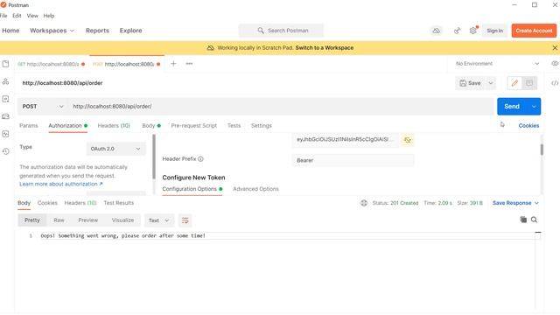Open the Collections sidebar icon
The height and width of the screenshot is (315, 560).
tap(6, 64)
